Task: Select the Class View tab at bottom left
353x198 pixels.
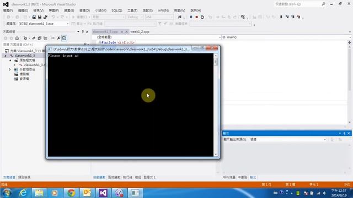Action: click(x=24, y=177)
